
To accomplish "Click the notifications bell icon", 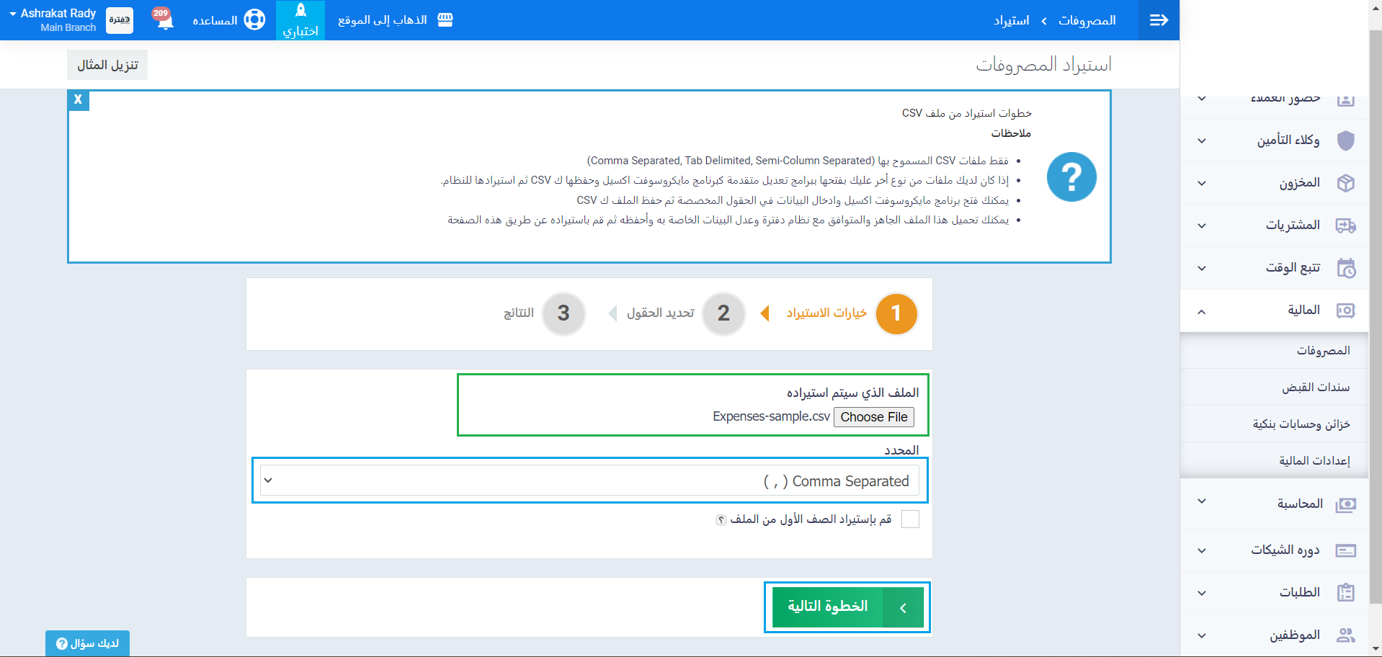I will coord(165,20).
